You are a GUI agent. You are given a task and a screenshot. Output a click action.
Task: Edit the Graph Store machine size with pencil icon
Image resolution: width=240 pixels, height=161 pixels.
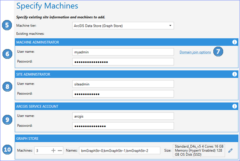[230, 150]
